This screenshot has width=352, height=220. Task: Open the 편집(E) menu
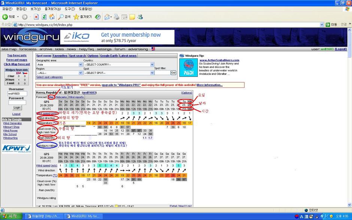pyautogui.click(x=21, y=9)
